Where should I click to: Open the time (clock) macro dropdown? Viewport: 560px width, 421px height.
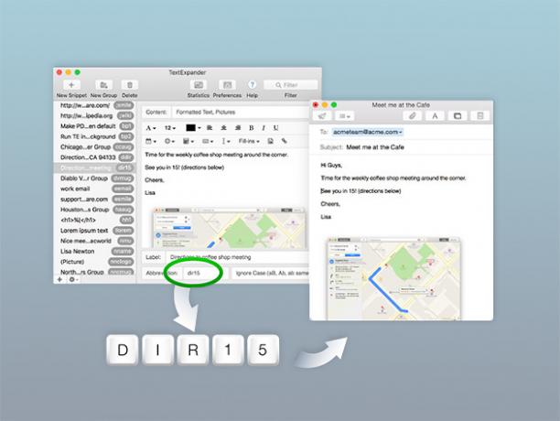coord(169,141)
